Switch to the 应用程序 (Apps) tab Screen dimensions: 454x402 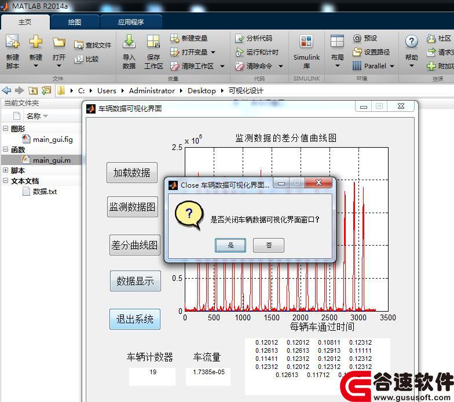pyautogui.click(x=131, y=22)
